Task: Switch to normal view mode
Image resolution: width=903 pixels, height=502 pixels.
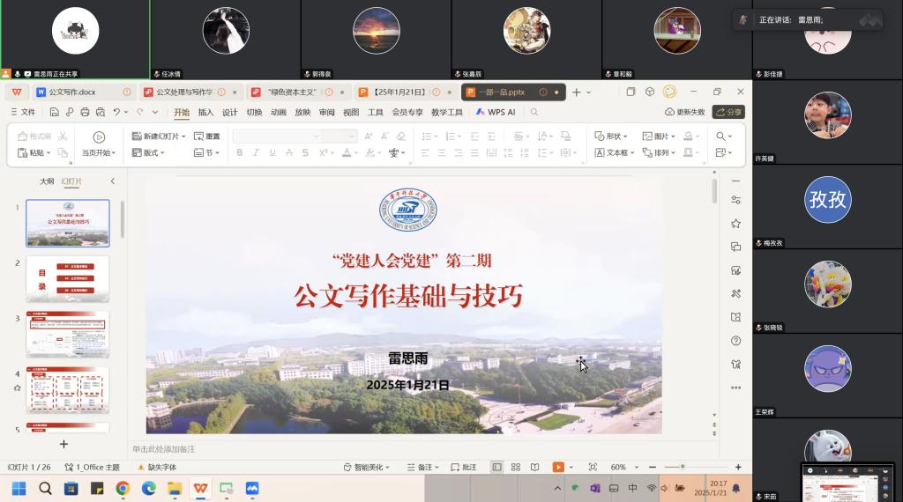Action: click(497, 467)
